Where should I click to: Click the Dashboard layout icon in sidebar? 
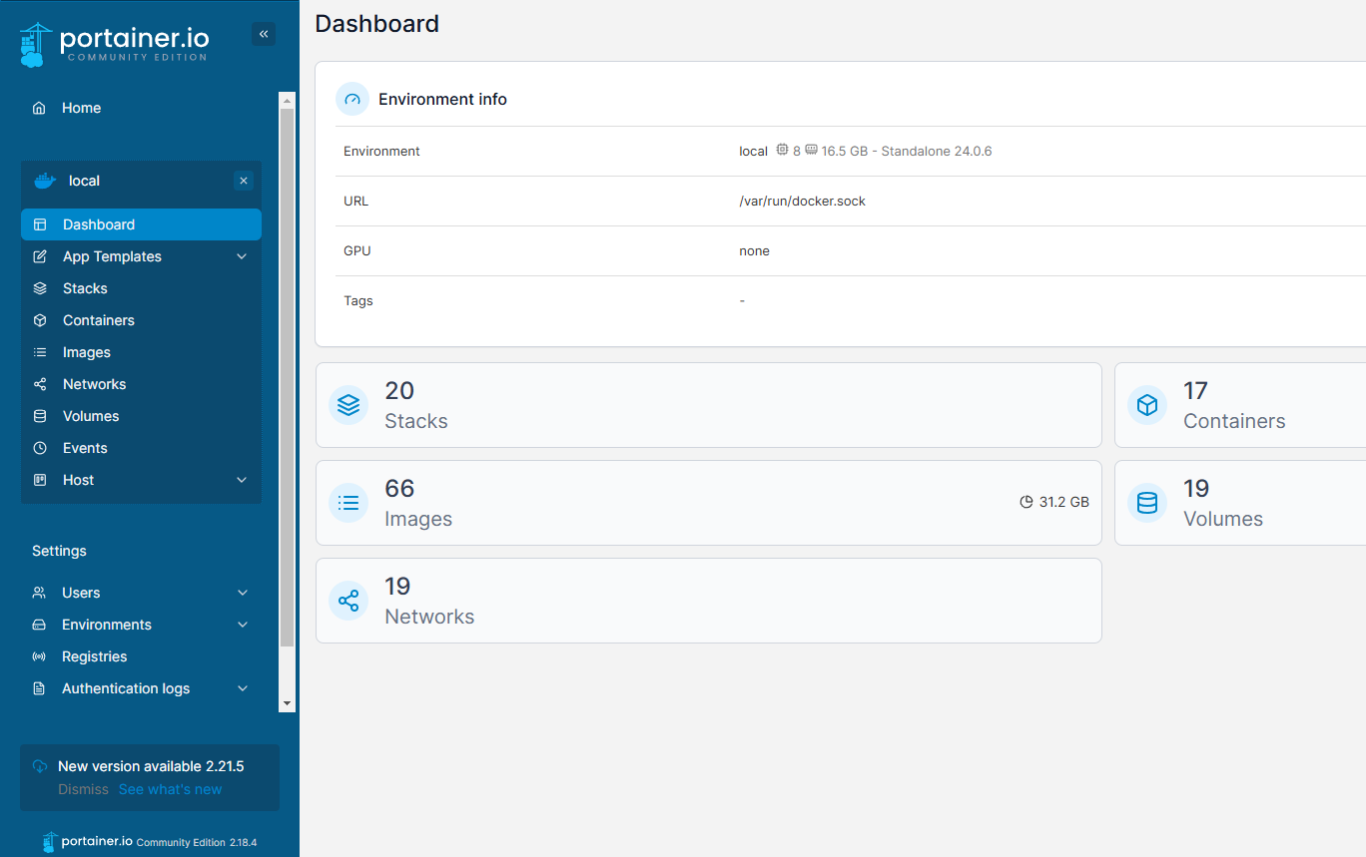tap(40, 224)
